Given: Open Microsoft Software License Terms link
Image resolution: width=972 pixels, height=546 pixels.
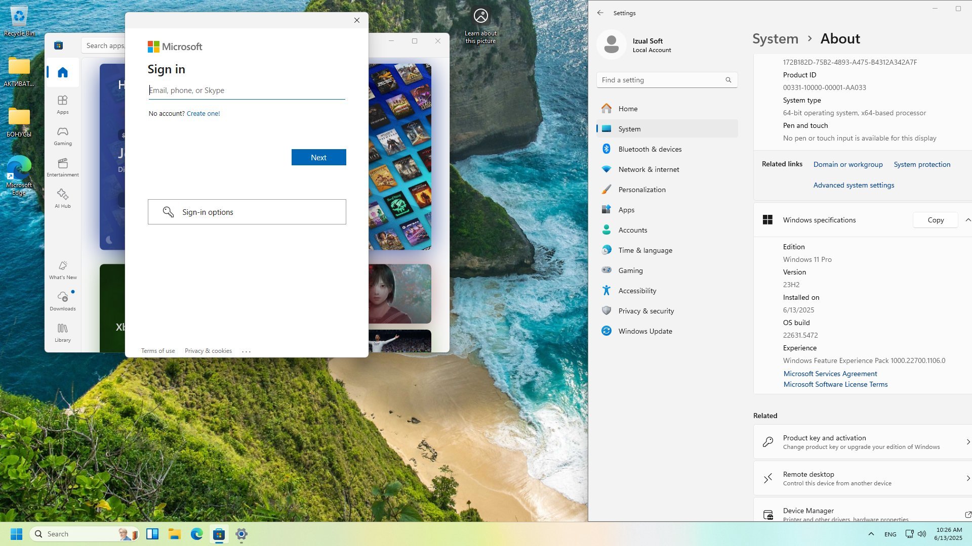Looking at the screenshot, I should click(x=835, y=384).
